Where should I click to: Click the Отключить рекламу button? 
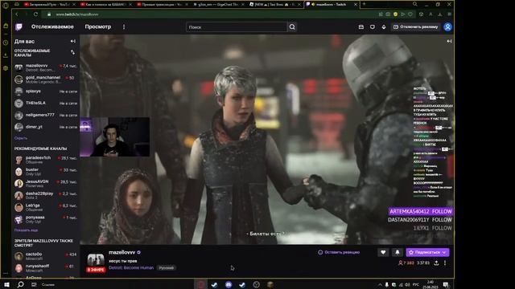[x=415, y=26]
